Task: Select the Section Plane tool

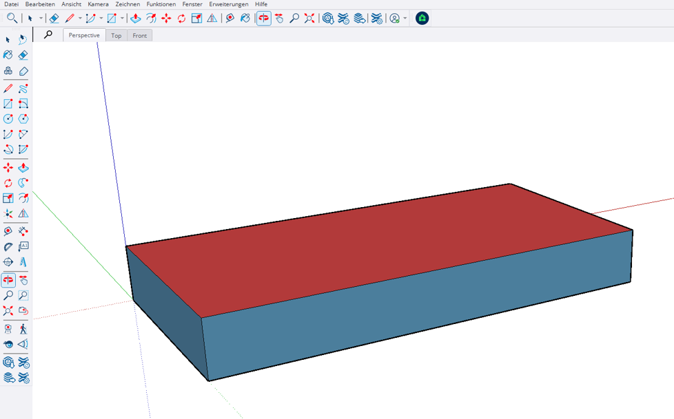Action: coord(8,262)
